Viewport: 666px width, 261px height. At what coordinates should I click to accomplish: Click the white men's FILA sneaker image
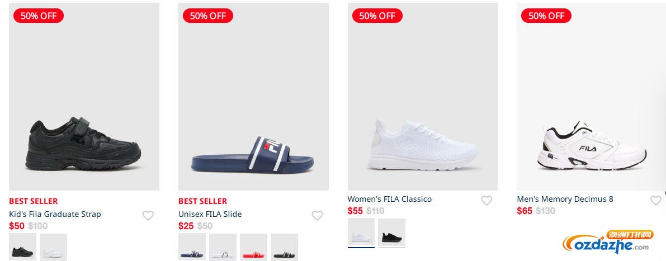pos(592,145)
